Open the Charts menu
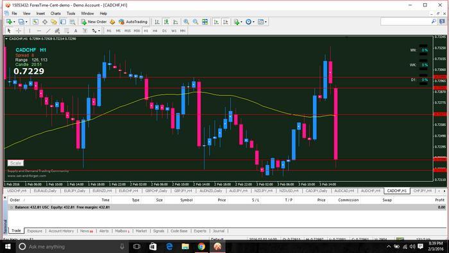 [x=56, y=13]
